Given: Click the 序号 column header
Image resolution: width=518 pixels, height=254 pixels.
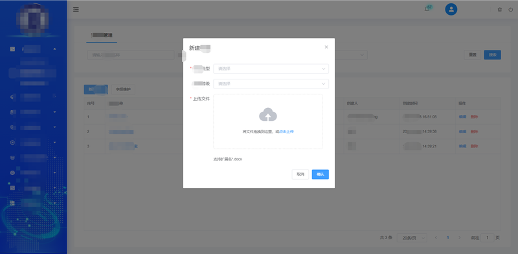Looking at the screenshot, I should pos(91,103).
